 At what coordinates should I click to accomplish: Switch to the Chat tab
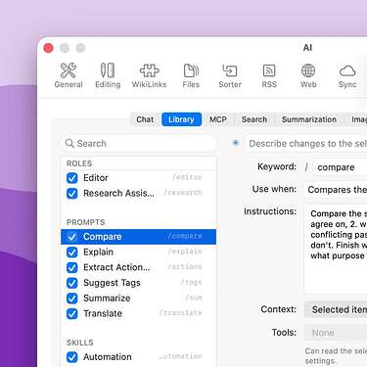(x=145, y=119)
